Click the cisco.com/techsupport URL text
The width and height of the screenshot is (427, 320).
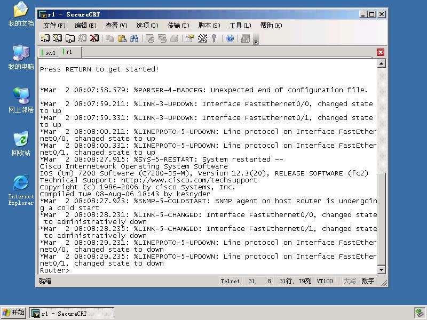[x=189, y=180]
